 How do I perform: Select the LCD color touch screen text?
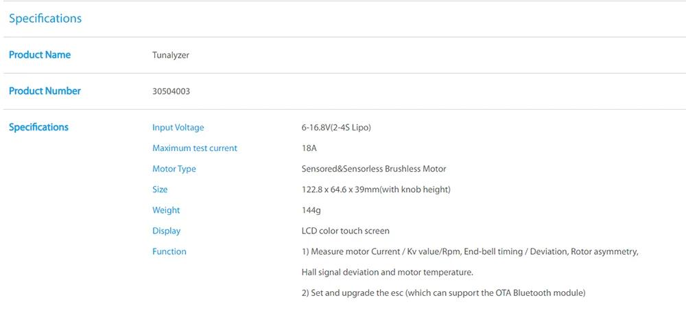point(345,231)
